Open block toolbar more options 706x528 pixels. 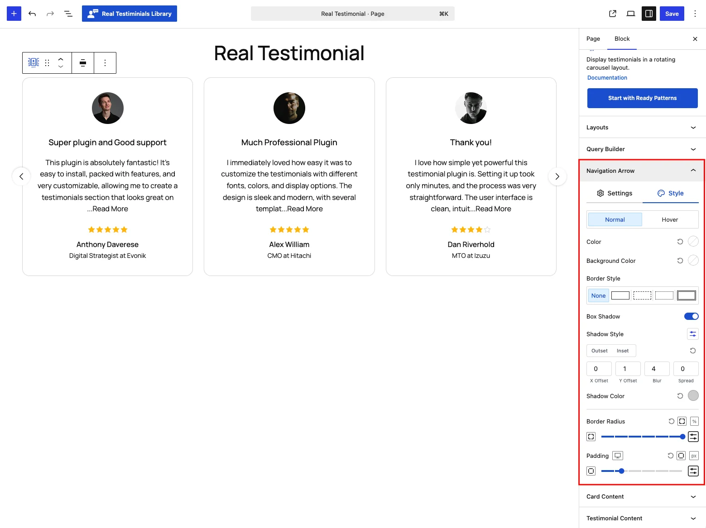[105, 63]
